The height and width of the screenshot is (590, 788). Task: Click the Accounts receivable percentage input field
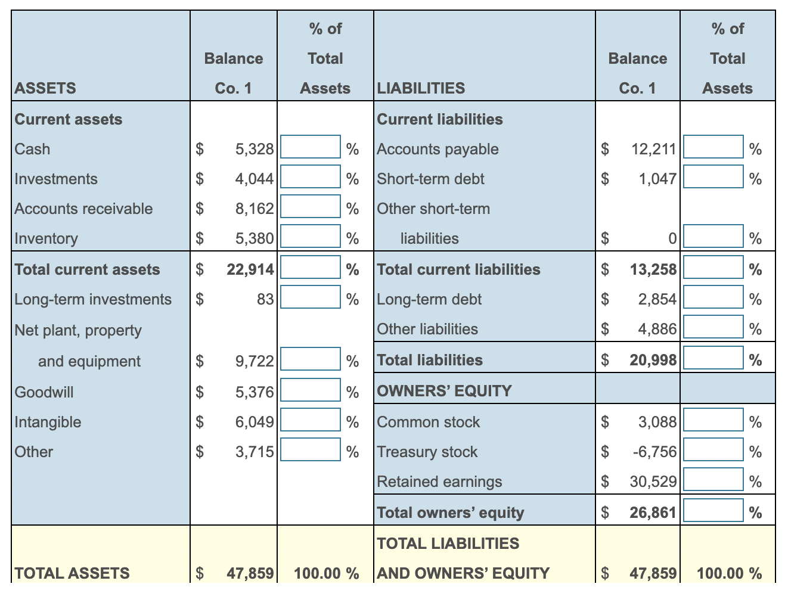click(309, 206)
